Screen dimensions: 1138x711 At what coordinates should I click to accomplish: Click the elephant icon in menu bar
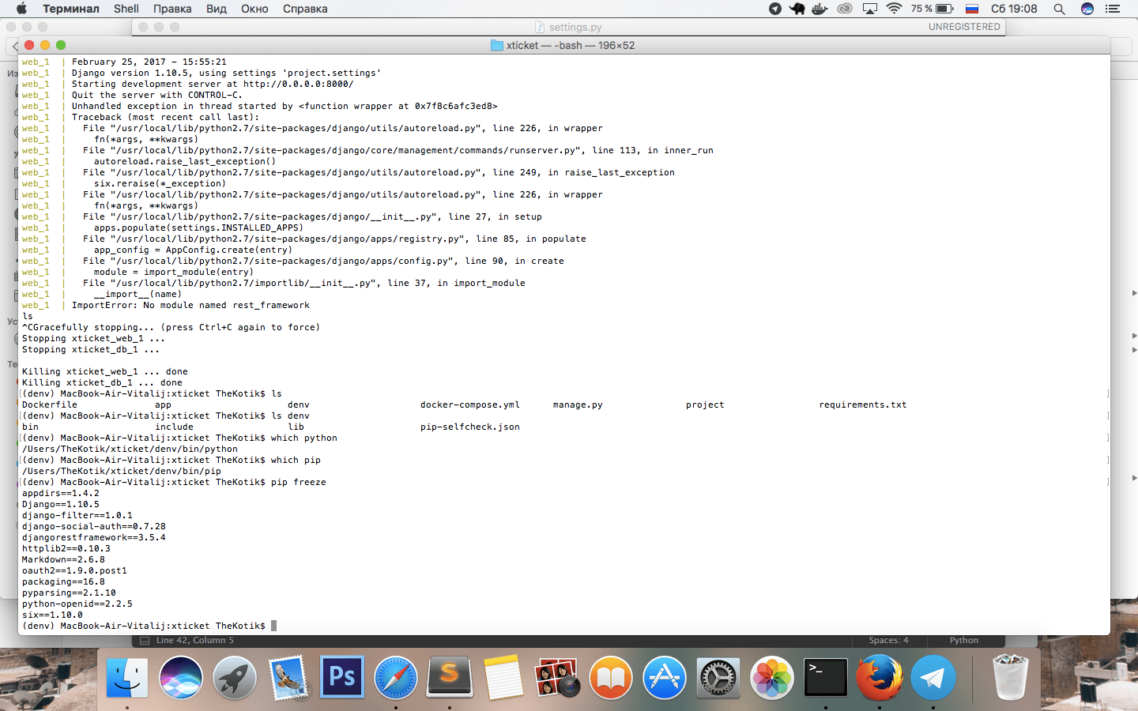(797, 9)
